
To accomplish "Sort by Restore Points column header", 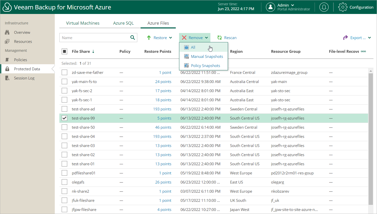I will tap(158, 51).
